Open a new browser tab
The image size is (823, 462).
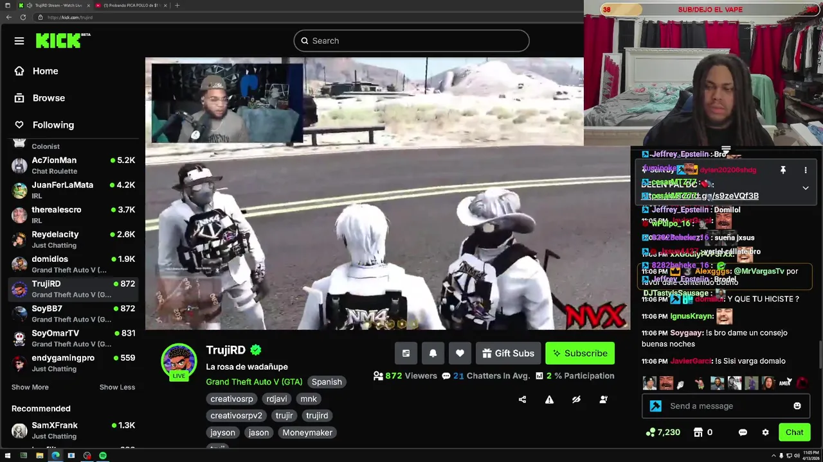pos(177,5)
